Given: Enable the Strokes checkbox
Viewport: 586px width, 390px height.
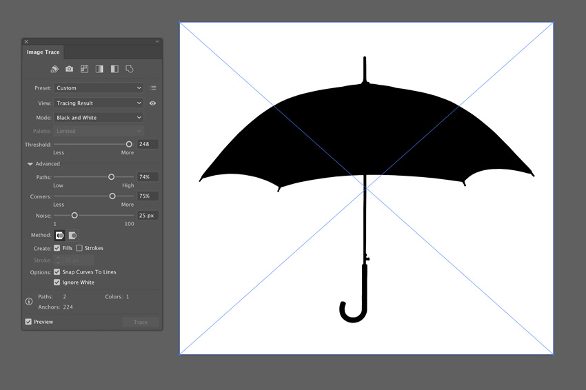Looking at the screenshot, I should (79, 248).
